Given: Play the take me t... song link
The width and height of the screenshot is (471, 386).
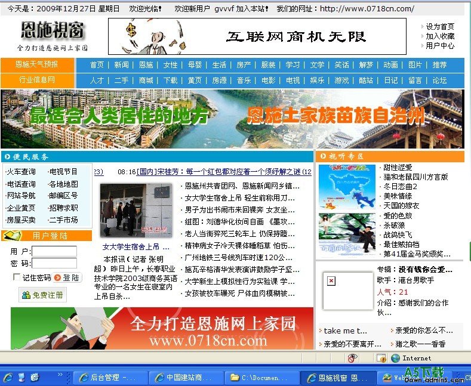Looking at the screenshot, I should click(346, 331).
